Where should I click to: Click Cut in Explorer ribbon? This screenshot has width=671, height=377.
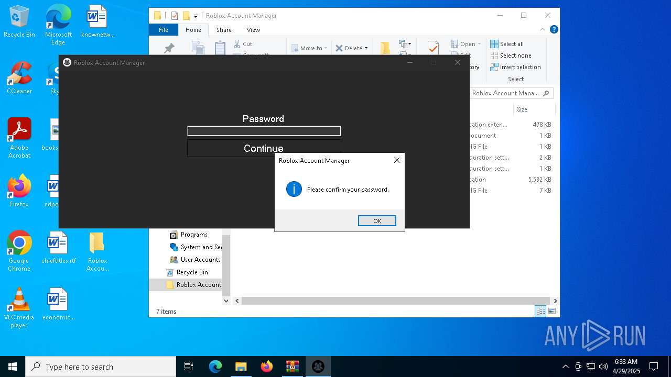point(243,44)
